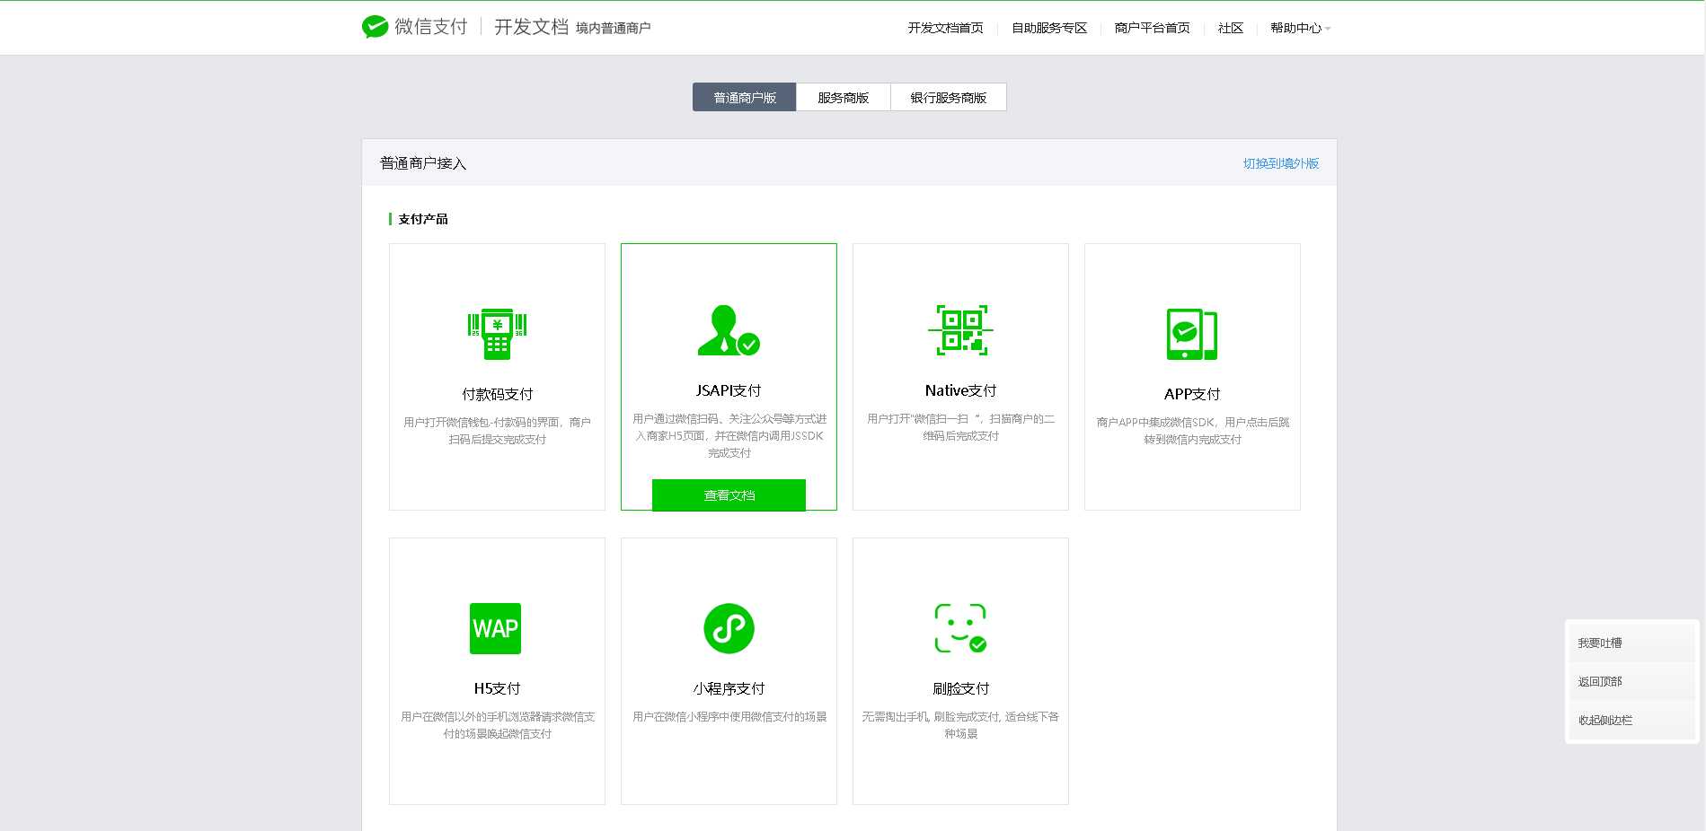
Task: Switch to the 服务商版 tab
Action: pyautogui.click(x=843, y=97)
